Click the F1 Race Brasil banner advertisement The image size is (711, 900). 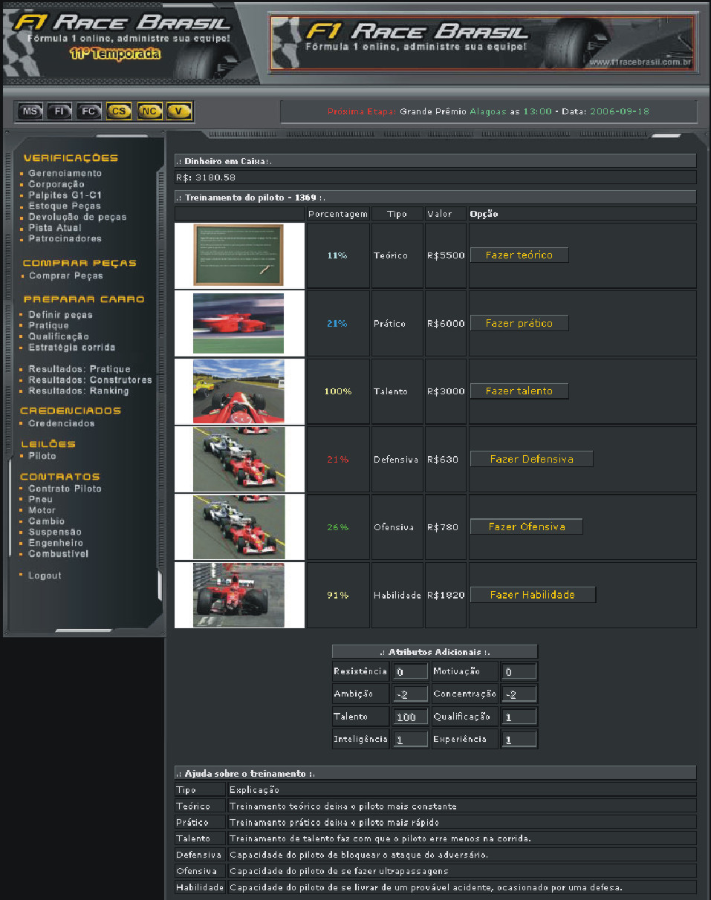click(x=482, y=43)
